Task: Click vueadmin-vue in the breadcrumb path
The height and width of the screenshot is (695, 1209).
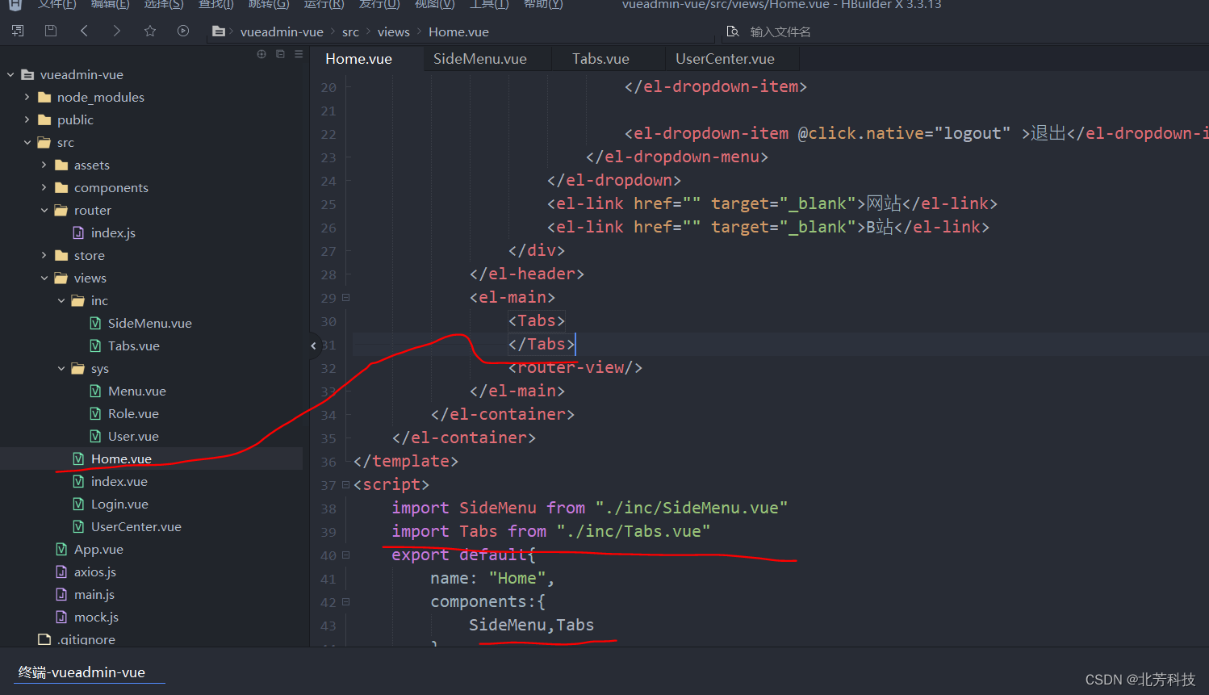Action: coord(282,31)
